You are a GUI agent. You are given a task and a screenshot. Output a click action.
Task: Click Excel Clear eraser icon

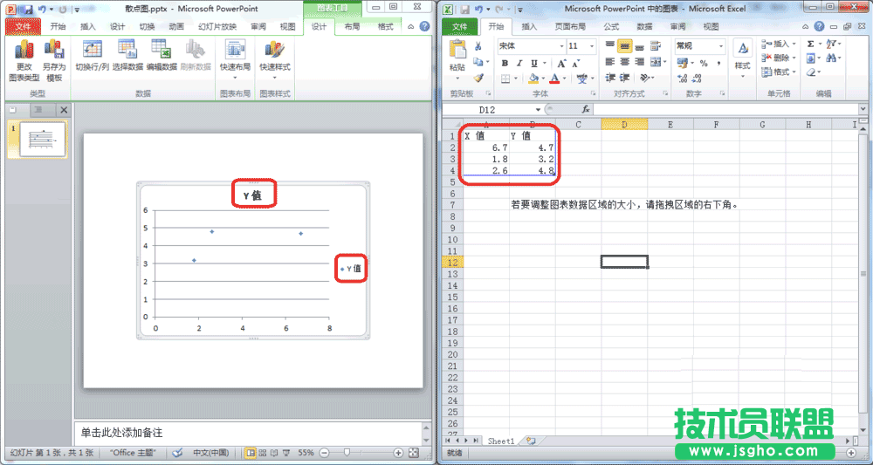pyautogui.click(x=811, y=72)
